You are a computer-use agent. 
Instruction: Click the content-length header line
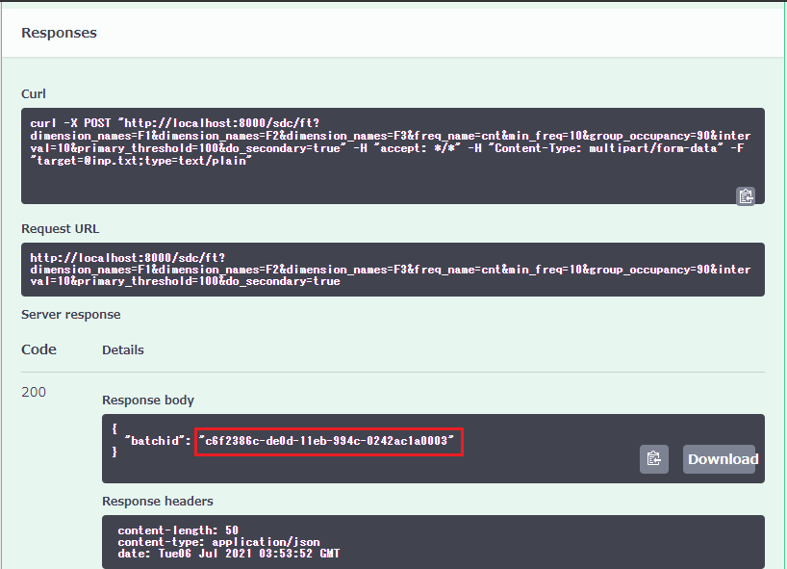coord(178,530)
